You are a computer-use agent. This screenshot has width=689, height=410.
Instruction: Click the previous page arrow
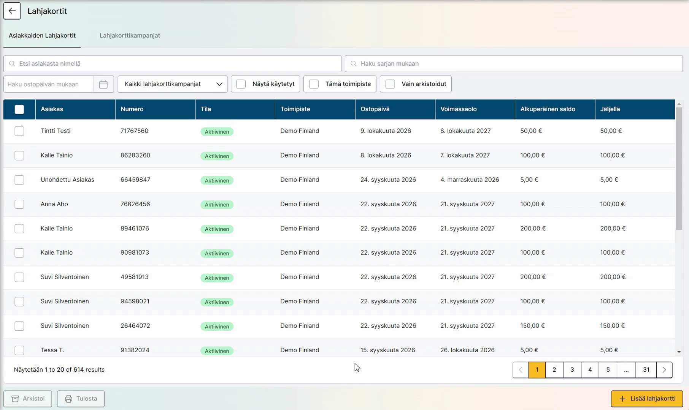521,370
